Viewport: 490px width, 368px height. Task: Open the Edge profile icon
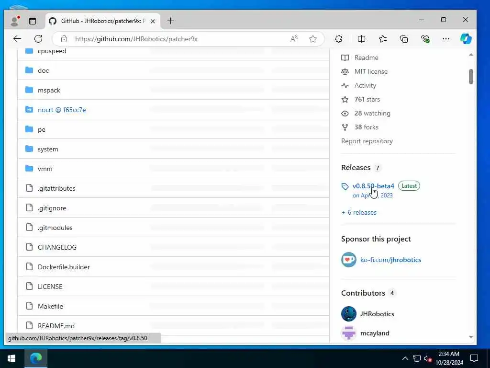(14, 21)
